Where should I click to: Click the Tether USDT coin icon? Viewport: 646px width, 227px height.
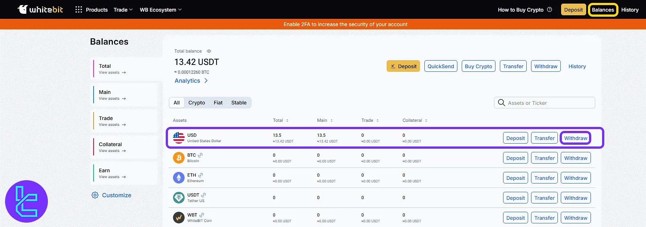point(179,198)
